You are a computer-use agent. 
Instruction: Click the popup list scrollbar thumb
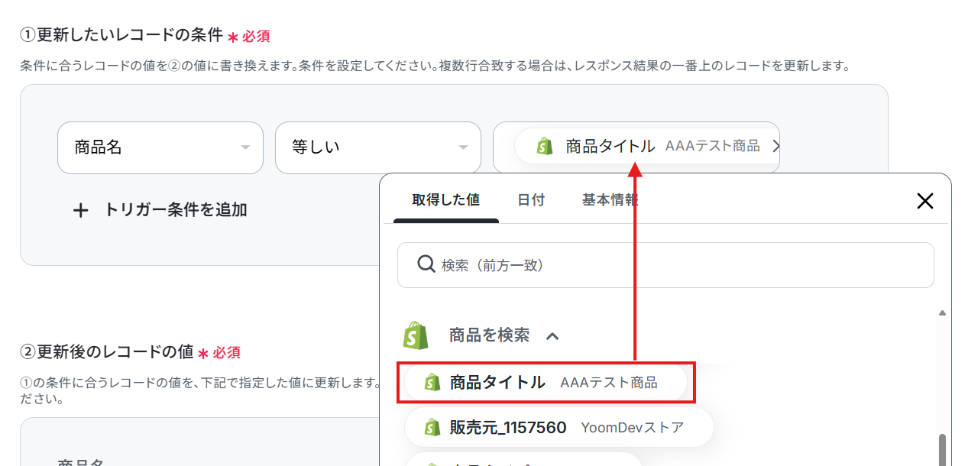942,450
